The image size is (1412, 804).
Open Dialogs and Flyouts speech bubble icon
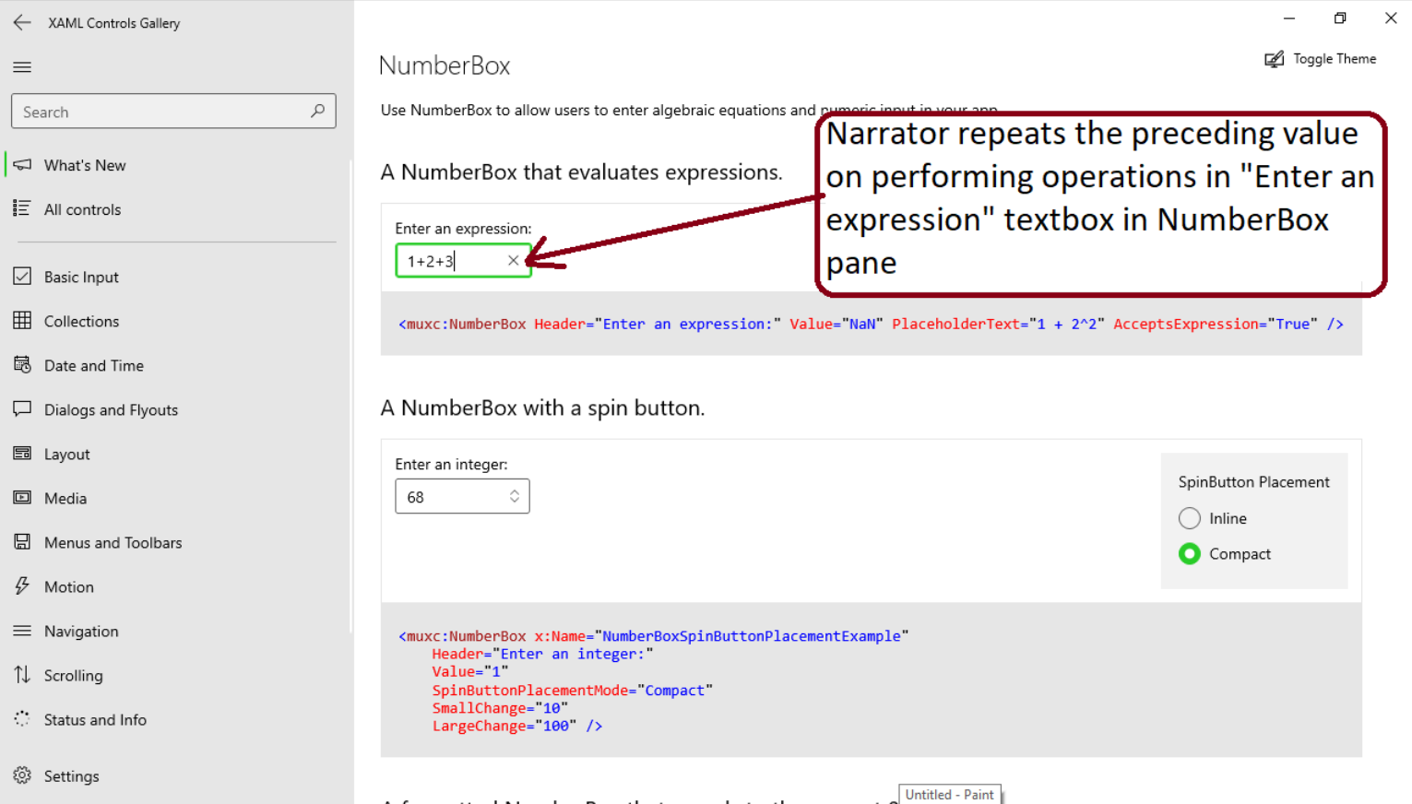coord(22,409)
